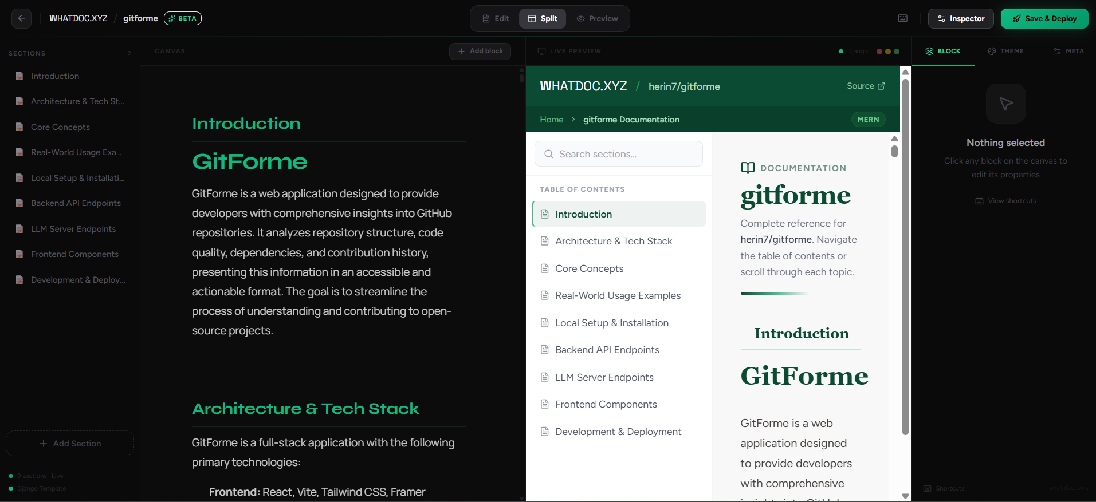This screenshot has height=502, width=1096.
Task: Switch to Edit view mode
Action: point(496,18)
